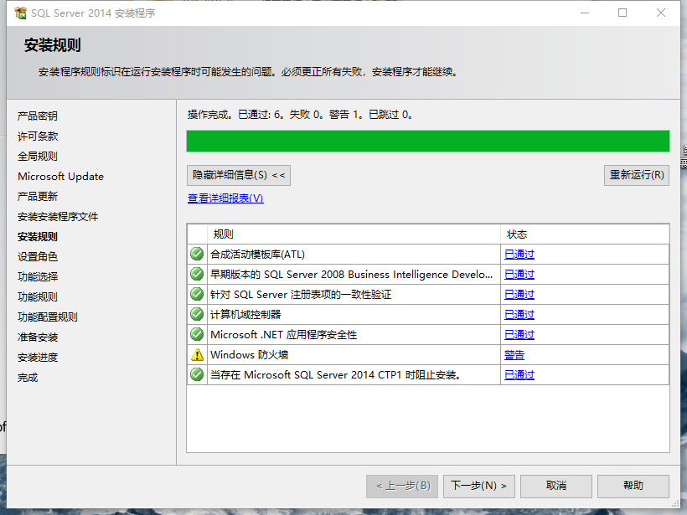Click the 状态 column header

[585, 234]
